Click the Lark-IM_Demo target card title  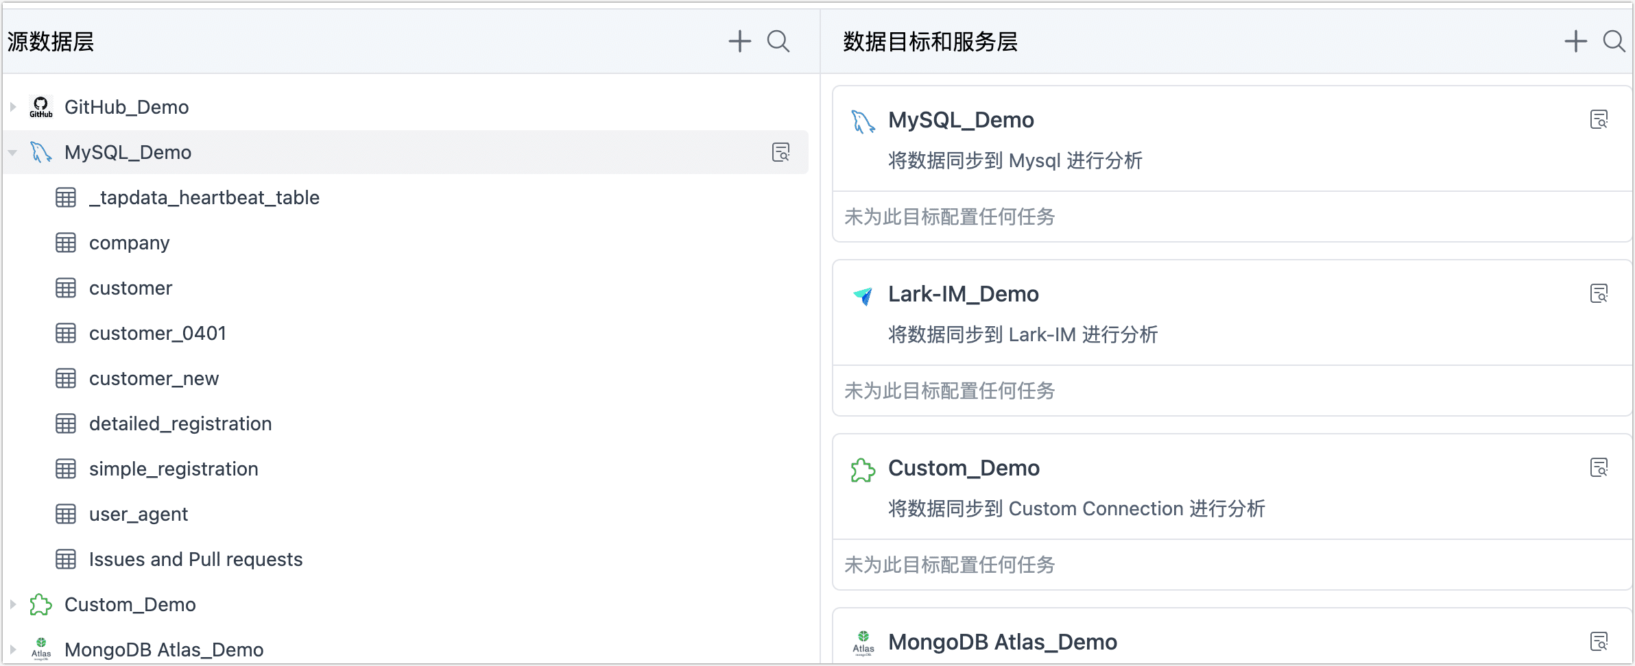963,294
